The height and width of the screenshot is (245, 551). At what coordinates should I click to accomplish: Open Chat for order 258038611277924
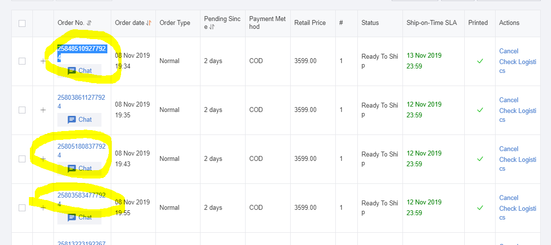tap(79, 119)
